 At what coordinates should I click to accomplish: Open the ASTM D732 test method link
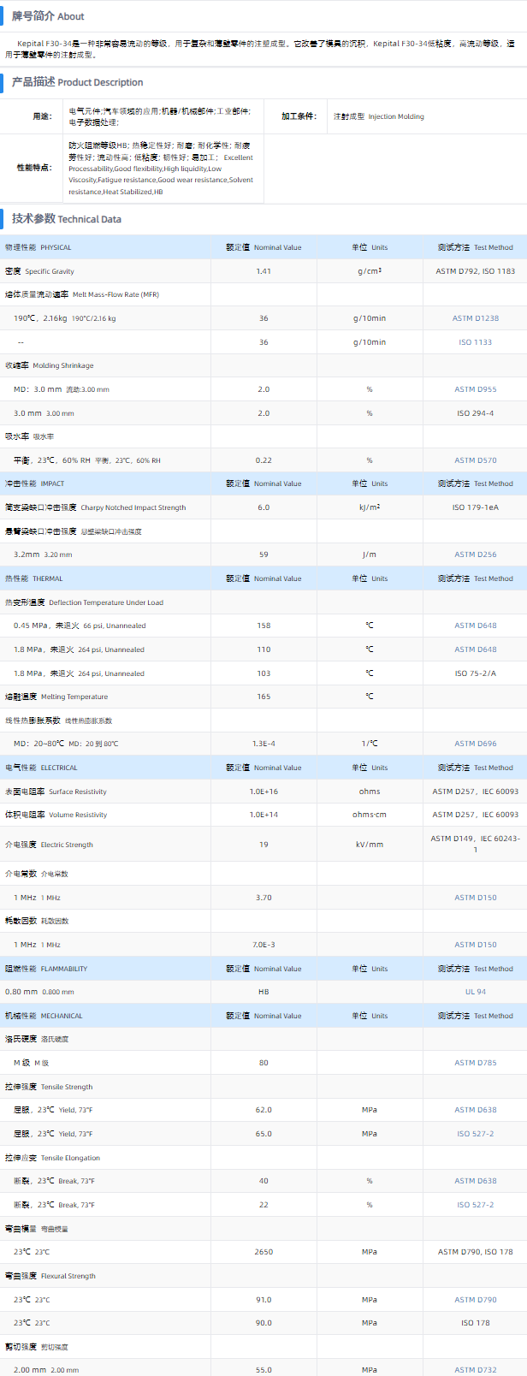476,1370
